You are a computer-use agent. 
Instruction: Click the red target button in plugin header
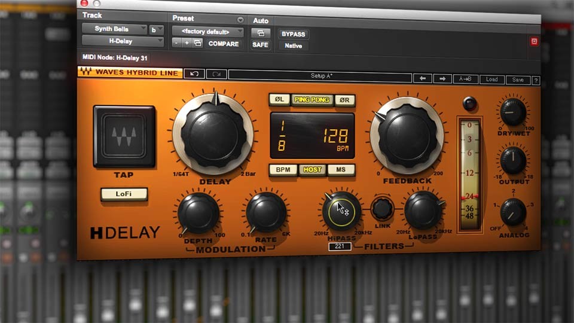(534, 41)
